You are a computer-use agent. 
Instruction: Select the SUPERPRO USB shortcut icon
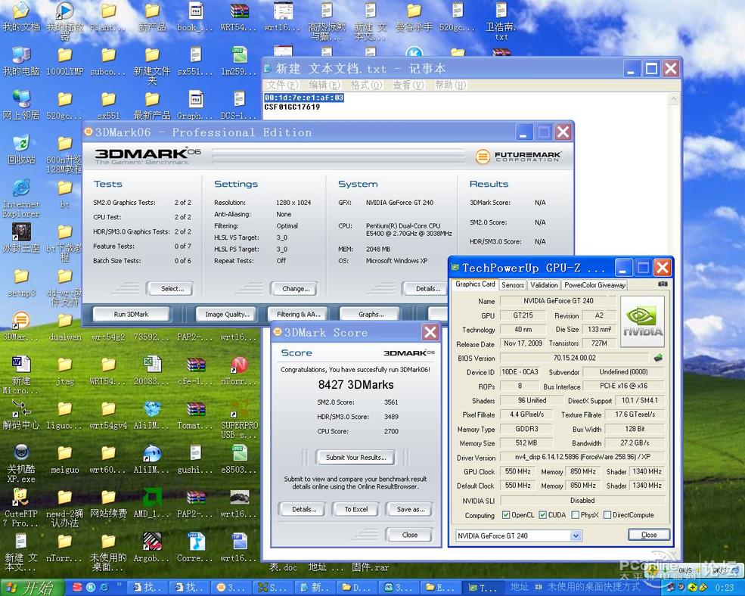pos(239,421)
